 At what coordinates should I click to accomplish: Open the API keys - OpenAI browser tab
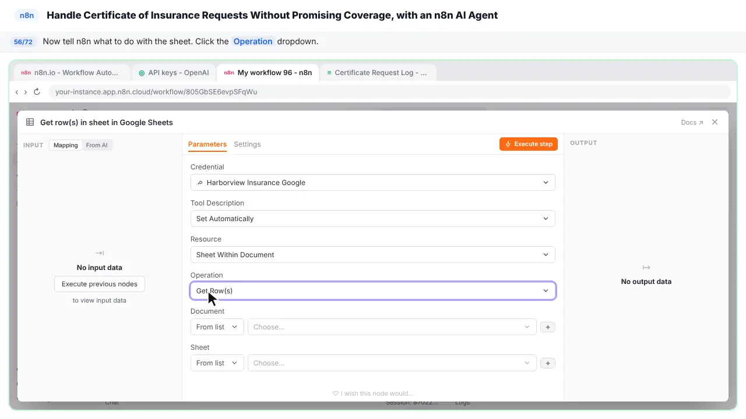coord(173,73)
